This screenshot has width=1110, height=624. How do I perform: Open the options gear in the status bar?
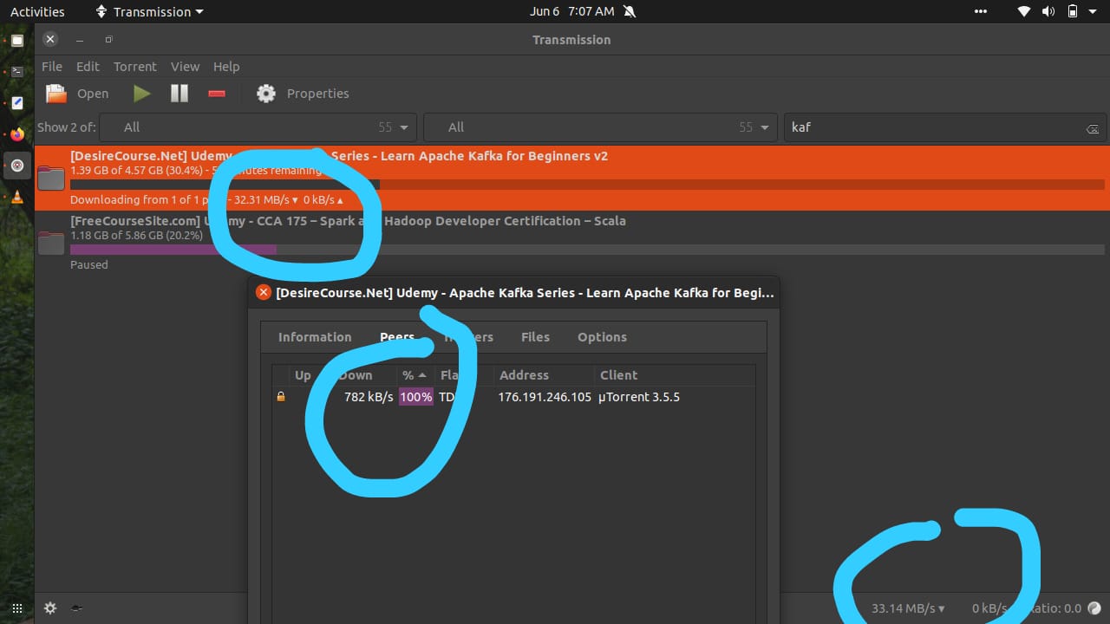click(x=50, y=608)
